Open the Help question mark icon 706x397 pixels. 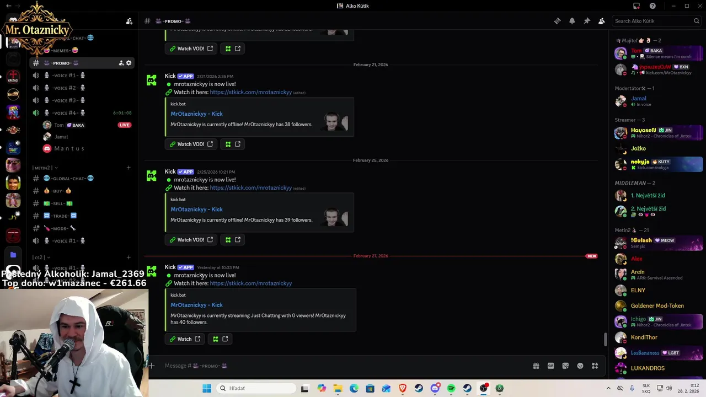[653, 6]
